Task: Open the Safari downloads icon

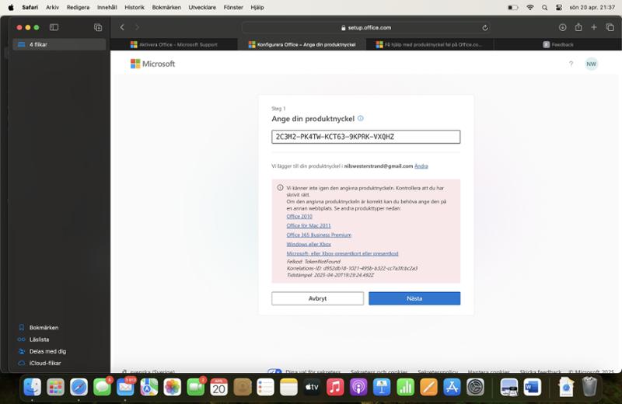Action: click(562, 27)
